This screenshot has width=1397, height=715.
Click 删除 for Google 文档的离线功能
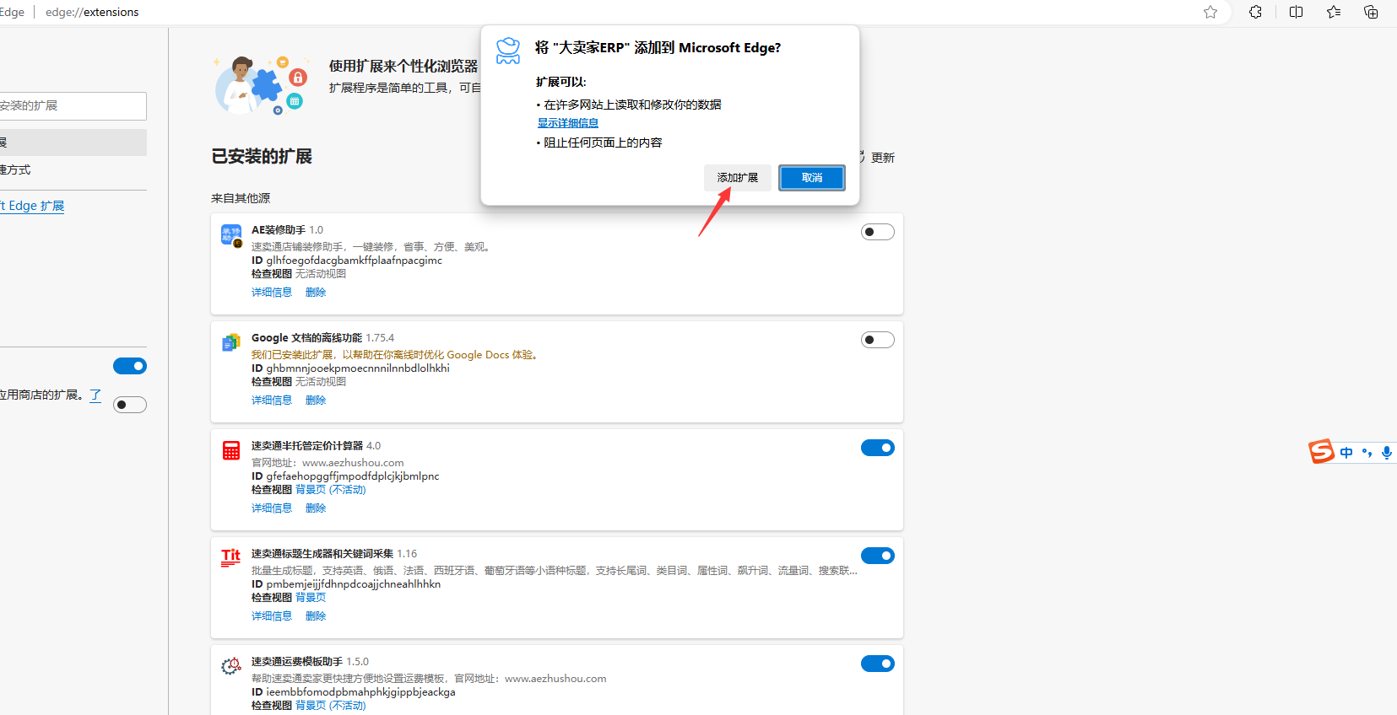316,401
